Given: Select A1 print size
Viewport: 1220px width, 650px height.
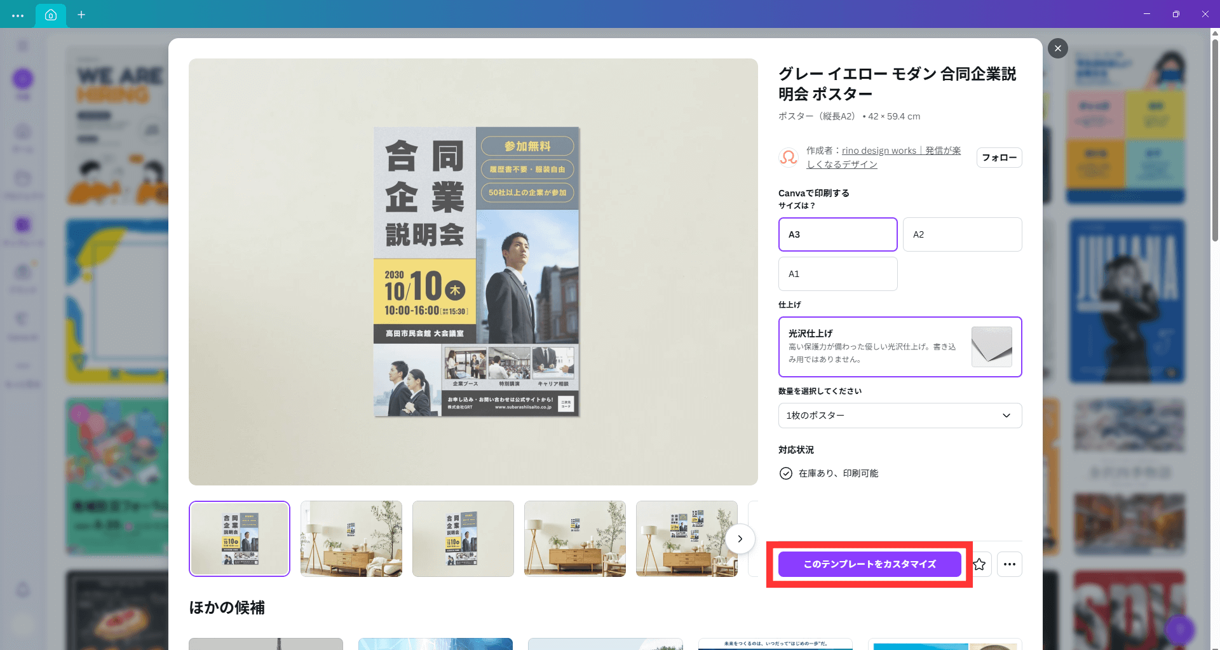Looking at the screenshot, I should [x=837, y=274].
